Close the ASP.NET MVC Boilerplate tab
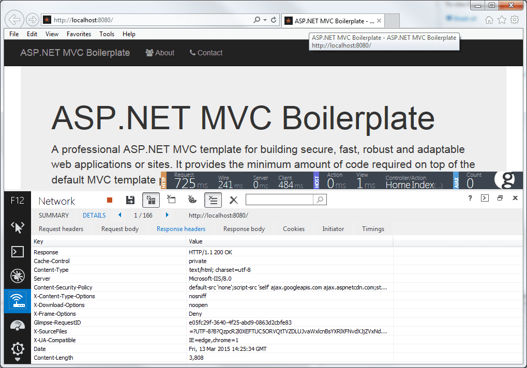Screen dimensions: 527x368 (379, 21)
